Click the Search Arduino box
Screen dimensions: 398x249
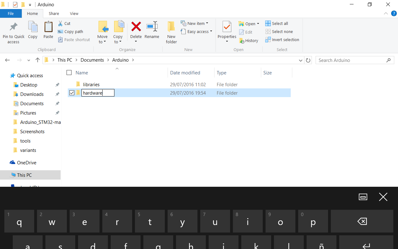pos(351,60)
